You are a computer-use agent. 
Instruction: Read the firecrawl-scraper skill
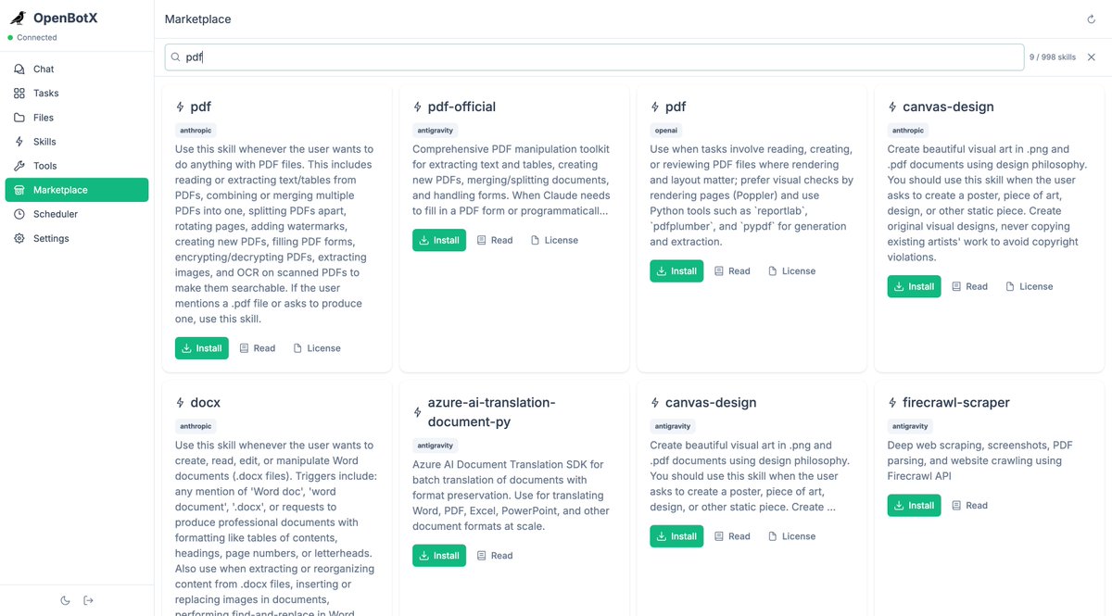point(968,506)
